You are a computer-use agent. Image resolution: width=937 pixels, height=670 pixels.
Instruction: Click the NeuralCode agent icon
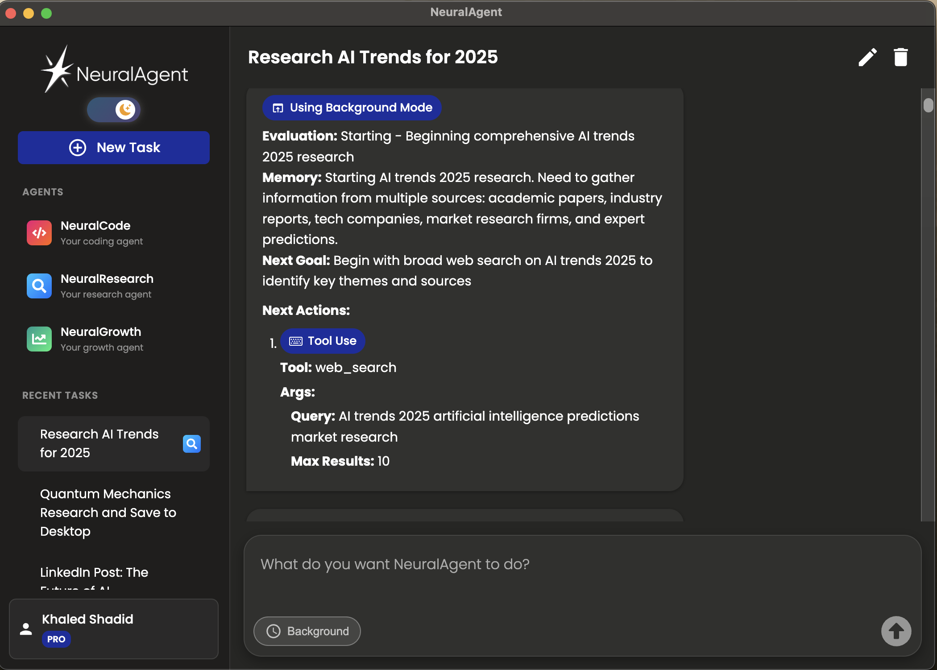39,233
